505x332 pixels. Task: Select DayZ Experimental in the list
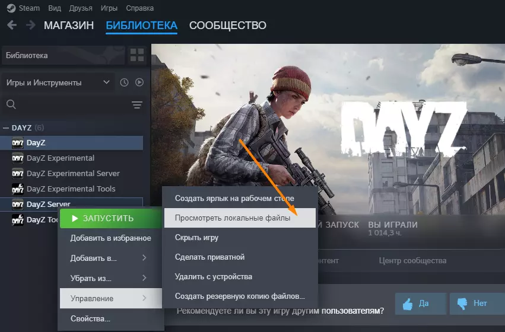pos(71,158)
